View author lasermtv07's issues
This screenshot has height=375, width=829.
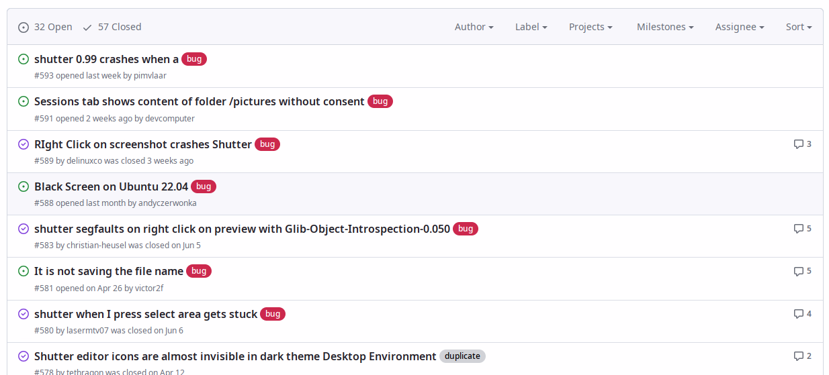coord(87,331)
